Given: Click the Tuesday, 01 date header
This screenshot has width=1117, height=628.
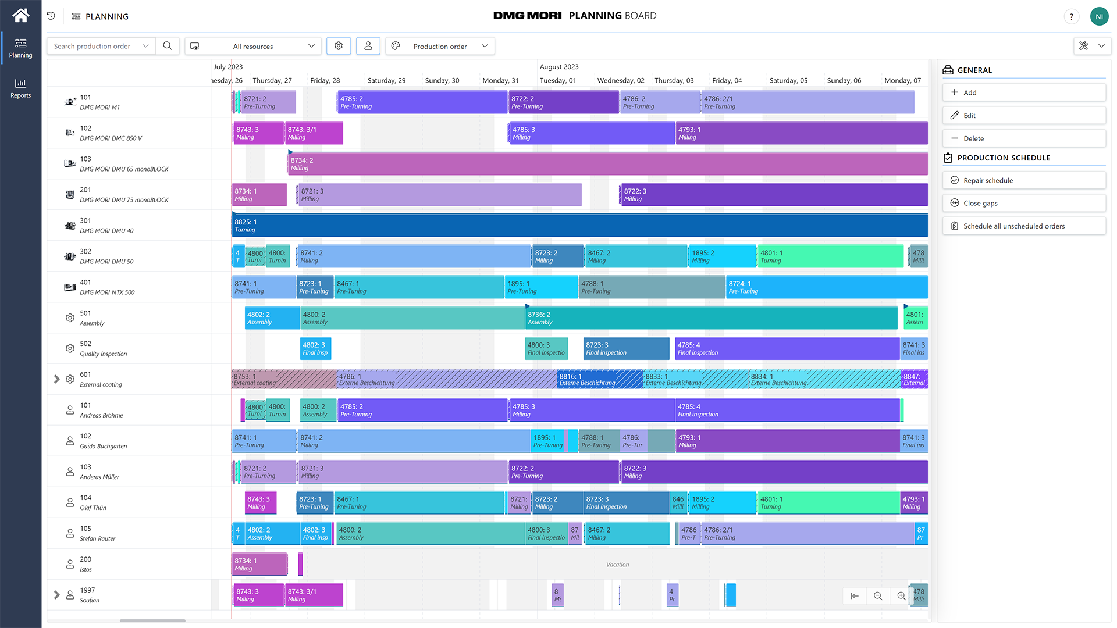Looking at the screenshot, I should point(558,80).
